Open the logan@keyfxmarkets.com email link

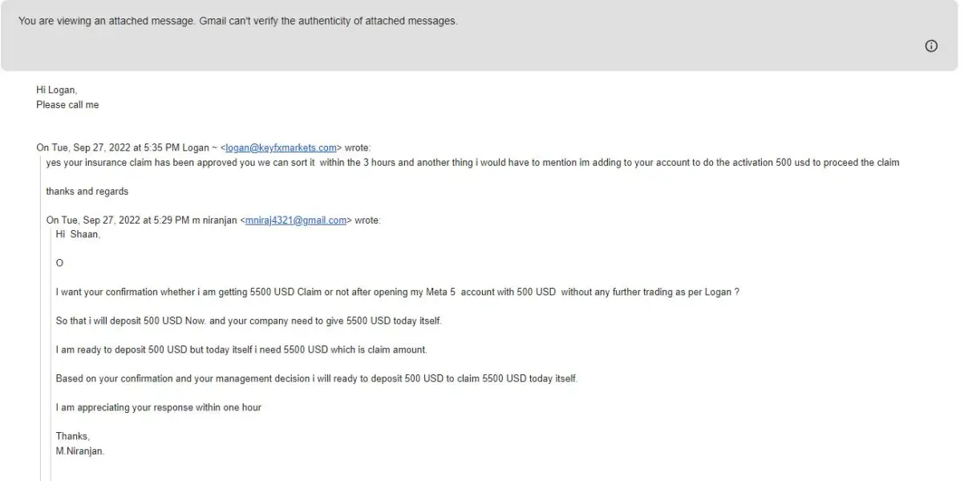[281, 148]
